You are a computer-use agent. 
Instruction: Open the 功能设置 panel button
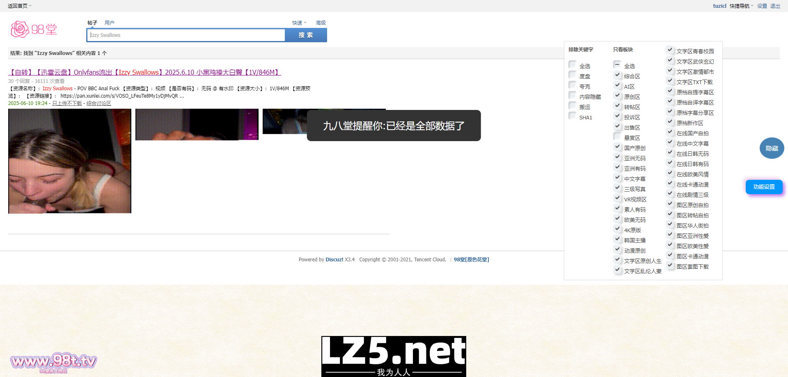tap(764, 187)
